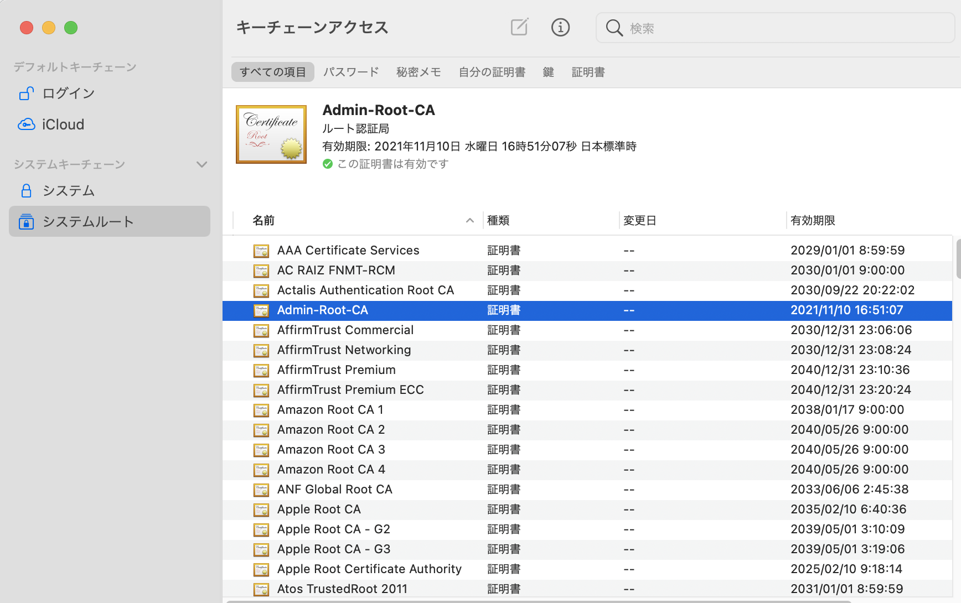Switch to the パスワード tab
The image size is (961, 603).
[x=351, y=72]
